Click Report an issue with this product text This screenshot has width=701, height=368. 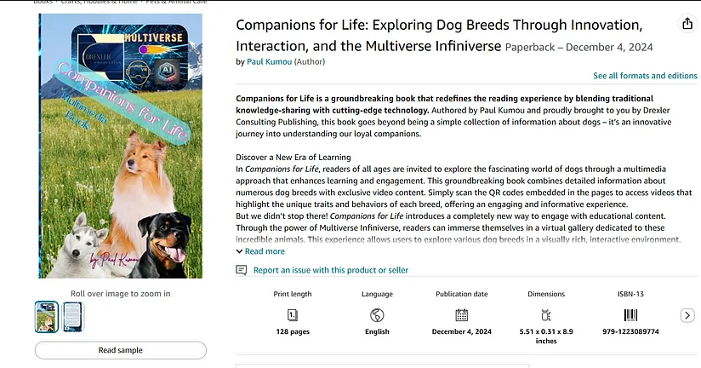coord(331,270)
